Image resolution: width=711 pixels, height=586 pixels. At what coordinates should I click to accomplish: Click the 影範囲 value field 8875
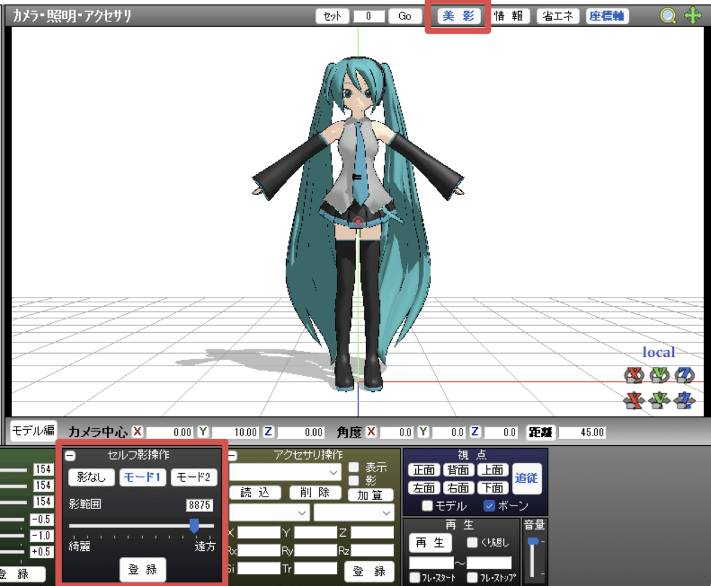click(x=199, y=505)
